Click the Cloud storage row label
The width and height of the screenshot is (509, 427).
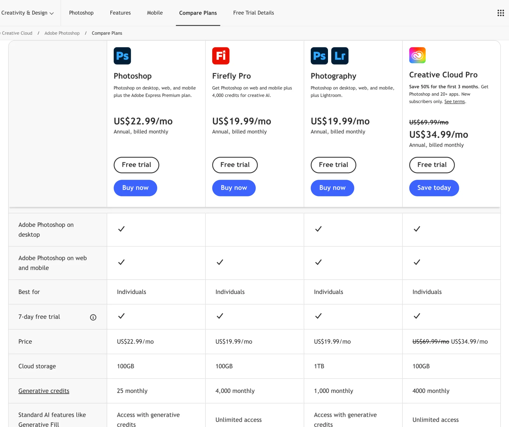(x=37, y=366)
